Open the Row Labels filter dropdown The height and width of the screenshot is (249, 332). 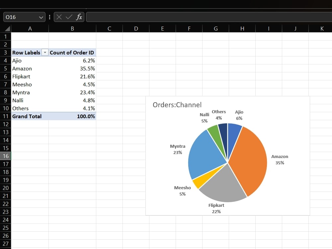tap(45, 52)
